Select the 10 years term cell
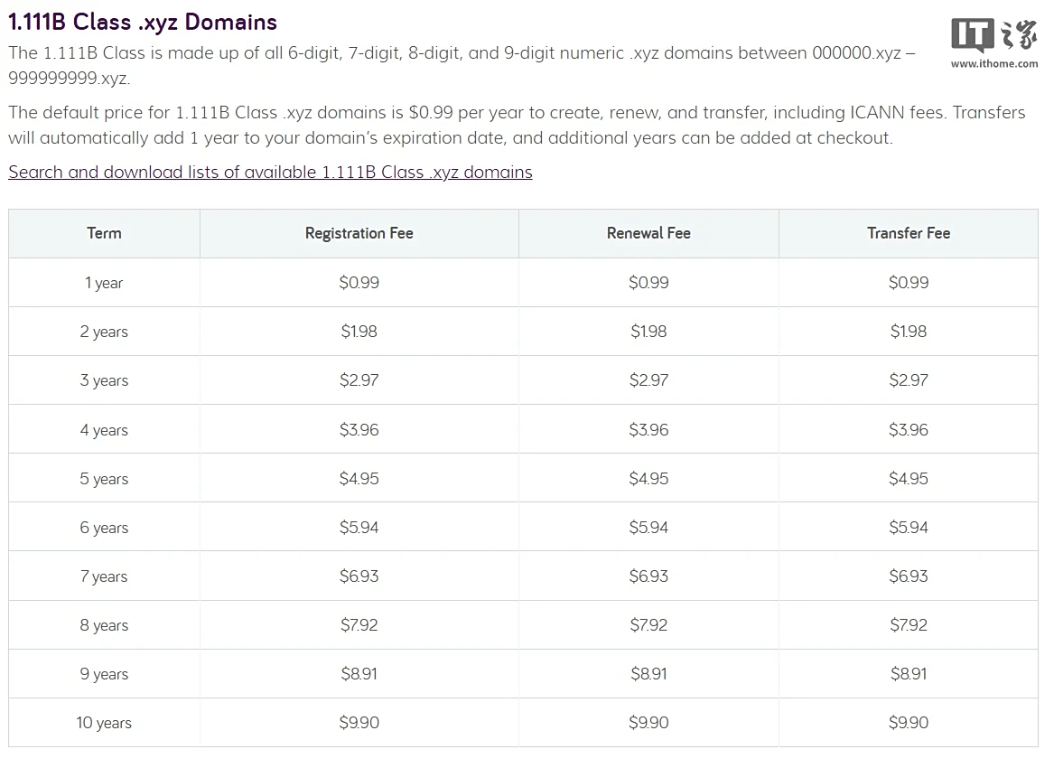This screenshot has height=768, width=1054. tap(104, 723)
